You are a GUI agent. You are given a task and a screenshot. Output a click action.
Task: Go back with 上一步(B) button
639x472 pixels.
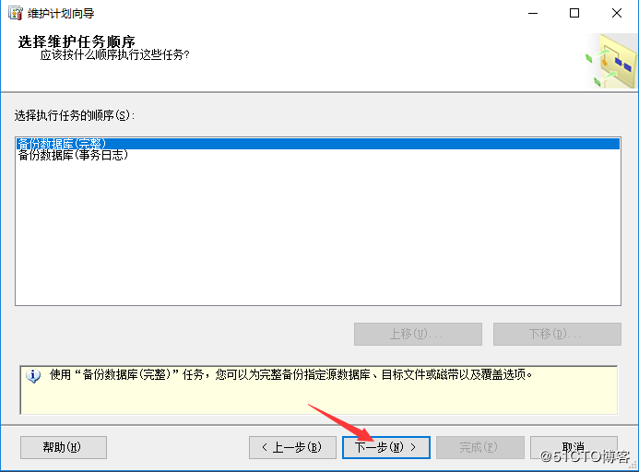[292, 447]
